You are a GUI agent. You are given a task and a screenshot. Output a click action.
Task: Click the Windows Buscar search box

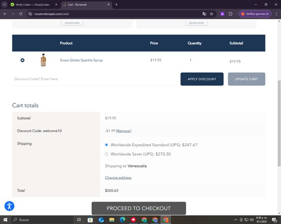coord(42,220)
